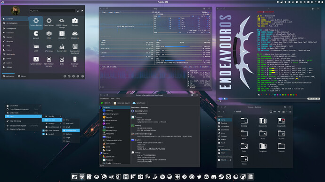Choose Enter Edit Mode in desktop menu
Screen dimensions: 325x182
[23, 121]
